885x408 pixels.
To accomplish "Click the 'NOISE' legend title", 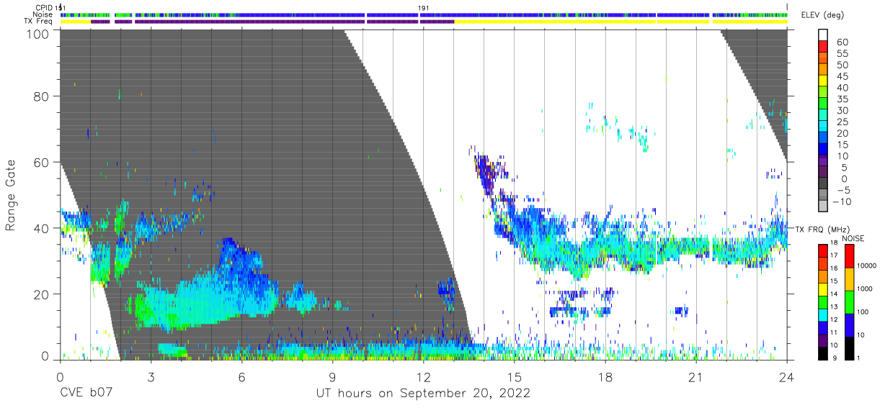I will [x=854, y=238].
